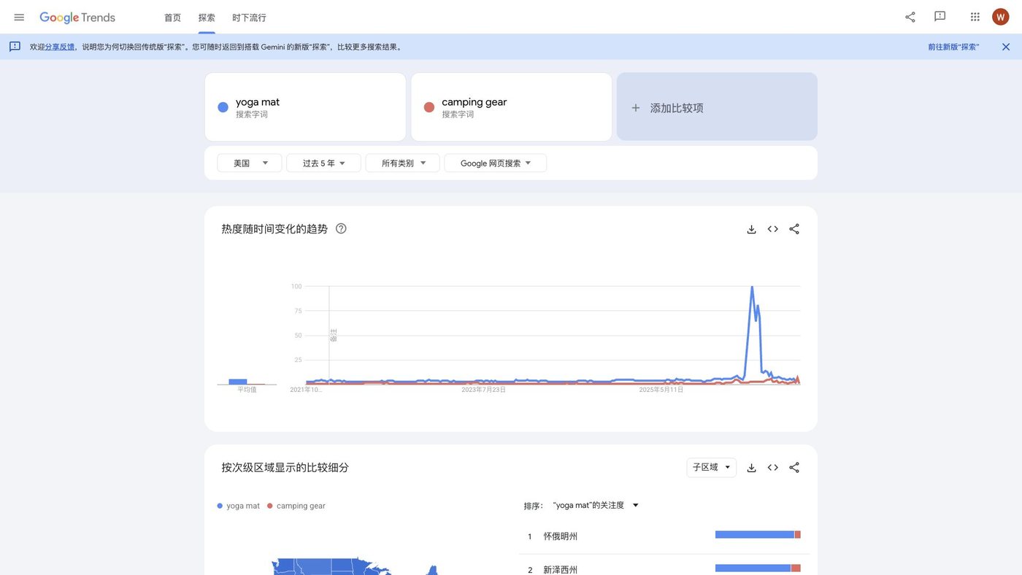Open the account avatar W
Image resolution: width=1022 pixels, height=575 pixels.
1001,17
